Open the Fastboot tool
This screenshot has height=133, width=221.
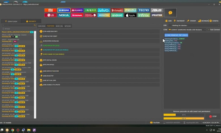tap(179, 21)
